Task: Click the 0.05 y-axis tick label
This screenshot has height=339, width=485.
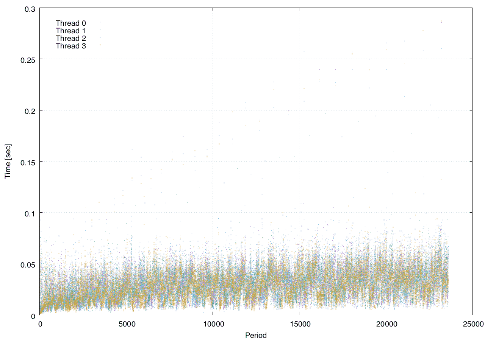Action: (27, 264)
